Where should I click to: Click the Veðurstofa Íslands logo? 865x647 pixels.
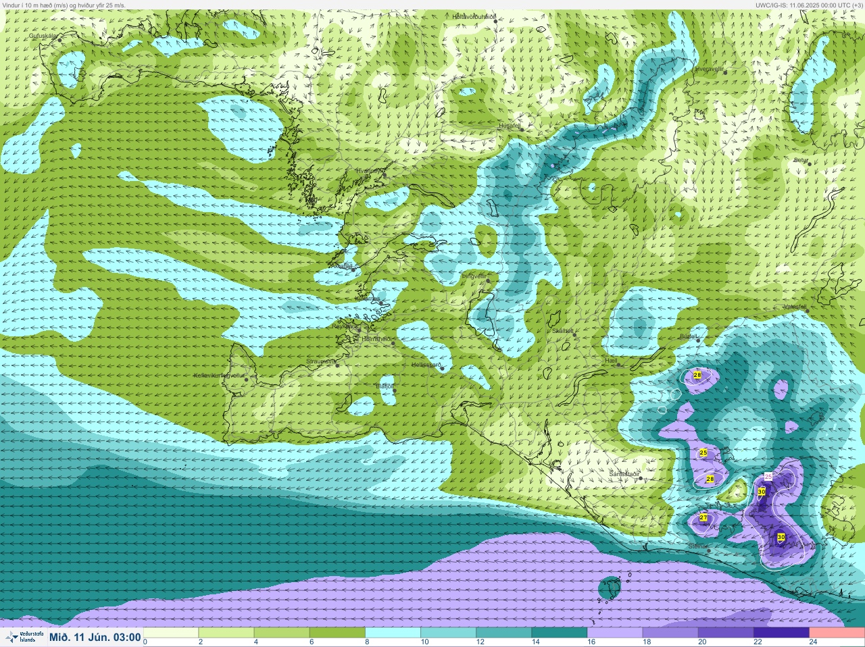[24, 637]
